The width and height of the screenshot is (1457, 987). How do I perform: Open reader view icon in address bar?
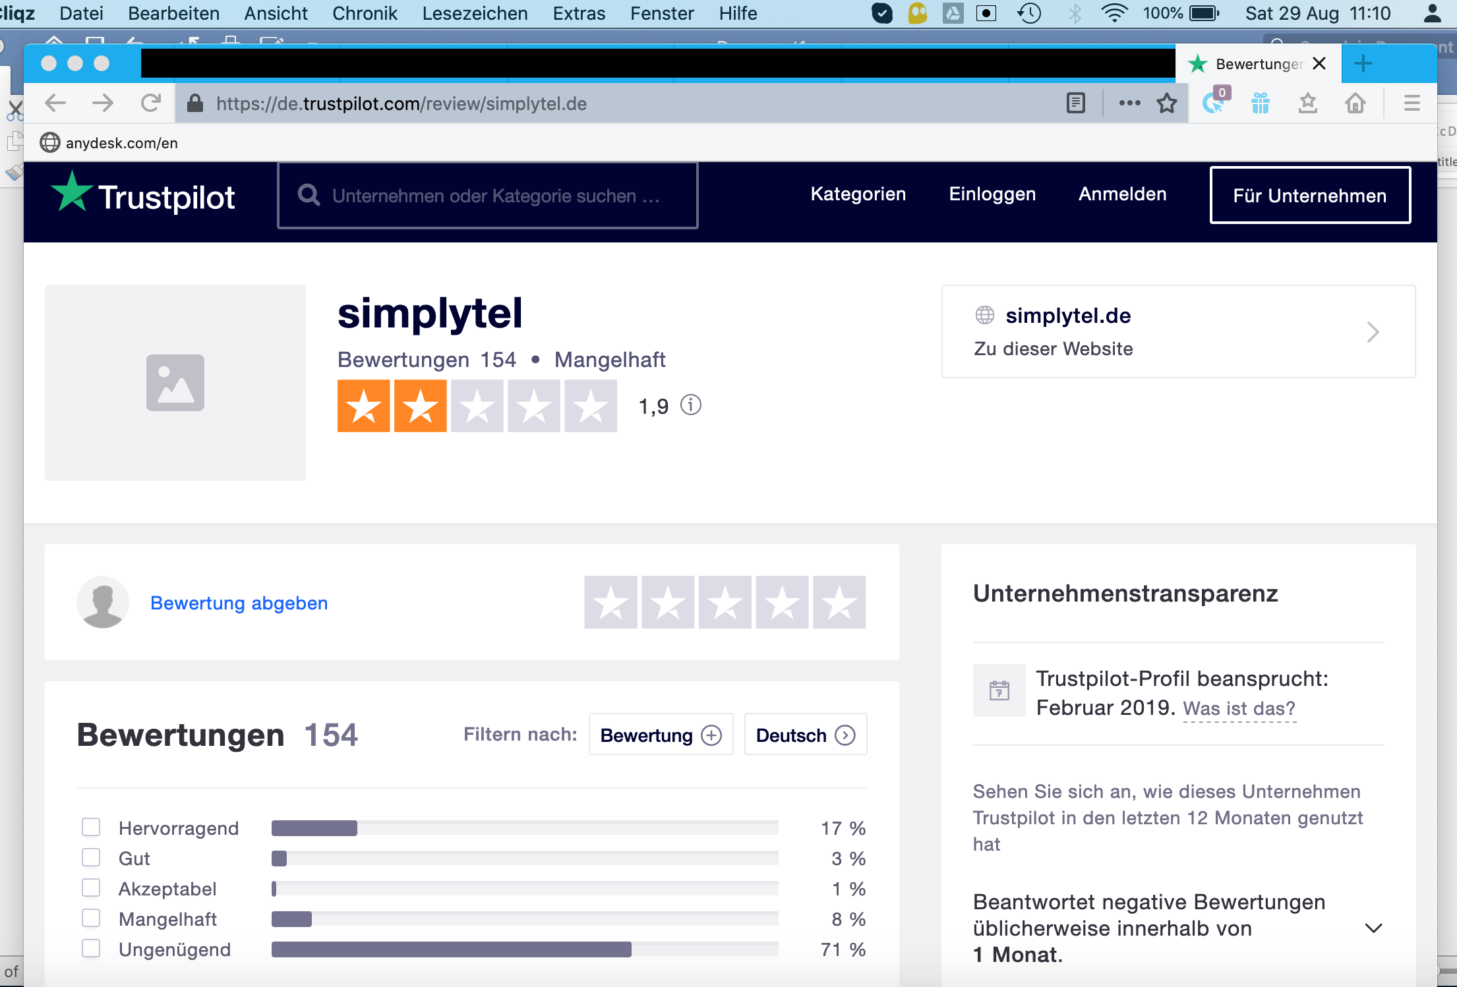1075,103
